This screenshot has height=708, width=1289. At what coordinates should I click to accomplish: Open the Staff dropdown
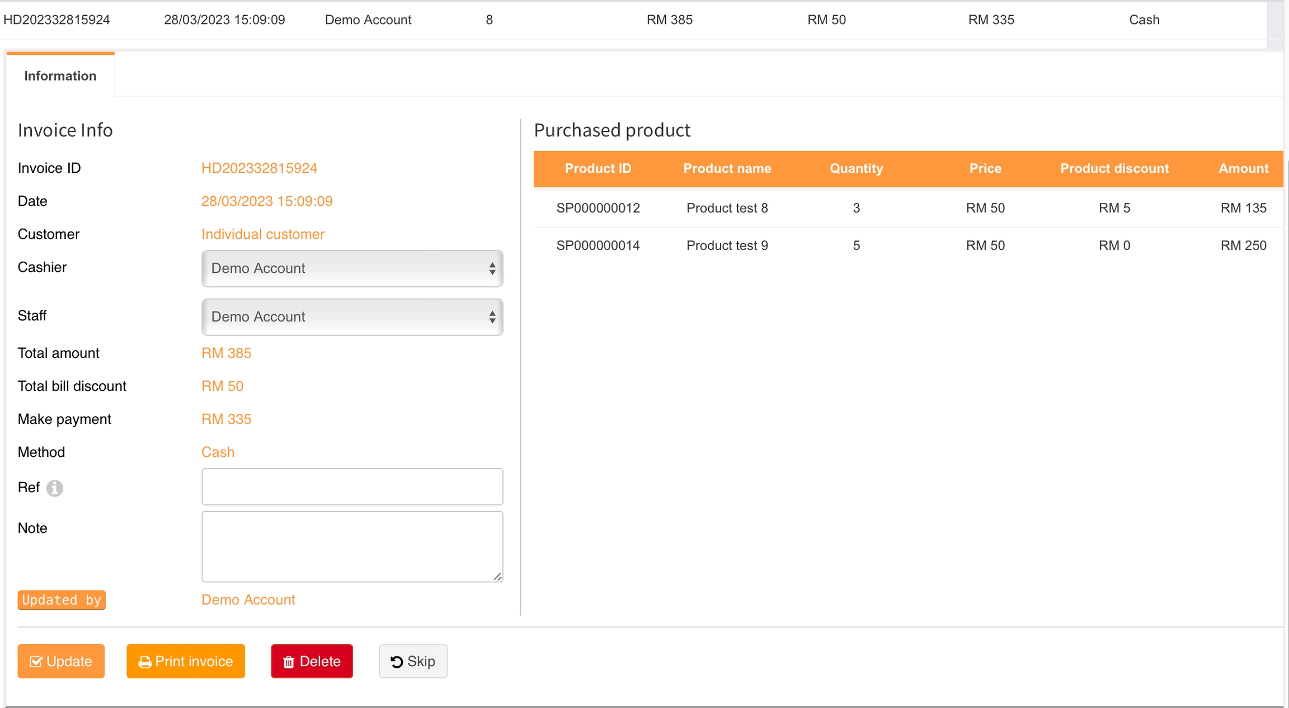tap(352, 317)
